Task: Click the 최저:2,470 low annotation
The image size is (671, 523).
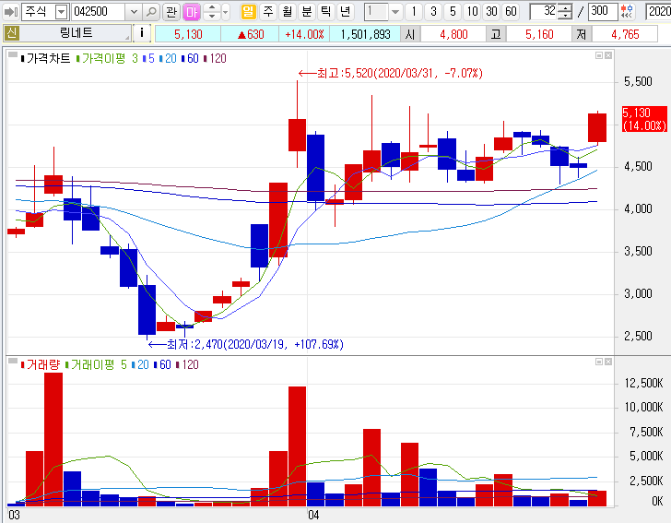Action: 245,344
